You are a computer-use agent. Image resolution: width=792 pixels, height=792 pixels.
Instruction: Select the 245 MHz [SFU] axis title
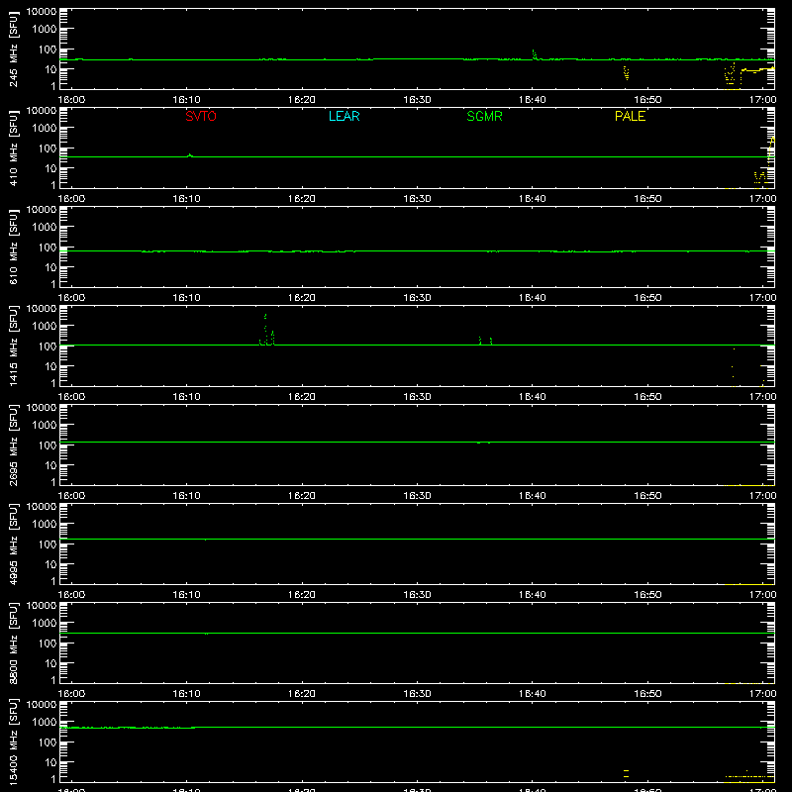[x=13, y=49]
